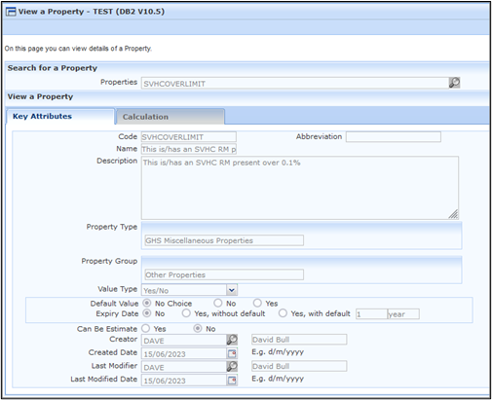Image resolution: width=492 pixels, height=400 pixels.
Task: Open the GHS Miscellaneous Properties type box
Action: tap(224, 240)
